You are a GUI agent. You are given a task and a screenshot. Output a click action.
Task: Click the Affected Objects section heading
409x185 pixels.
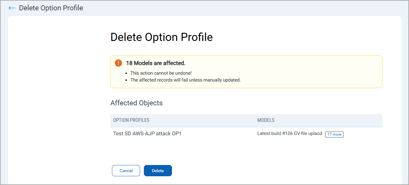(136, 103)
